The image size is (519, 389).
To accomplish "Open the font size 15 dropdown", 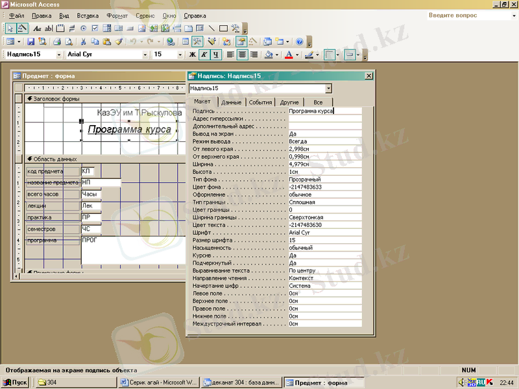I will tap(181, 54).
